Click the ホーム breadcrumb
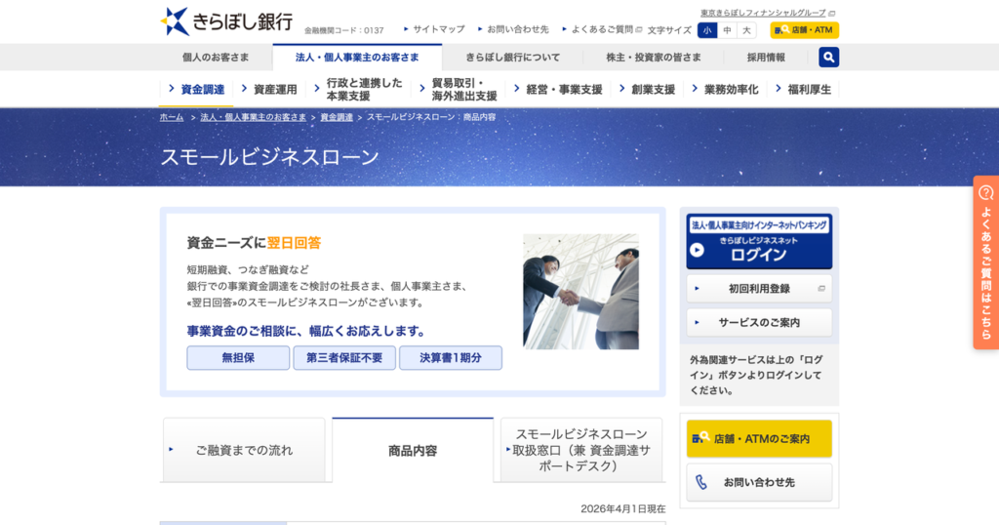This screenshot has height=525, width=999. pyautogui.click(x=172, y=117)
